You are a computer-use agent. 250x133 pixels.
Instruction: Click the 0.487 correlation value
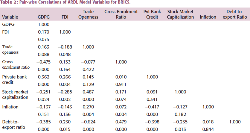click(x=88, y=92)
